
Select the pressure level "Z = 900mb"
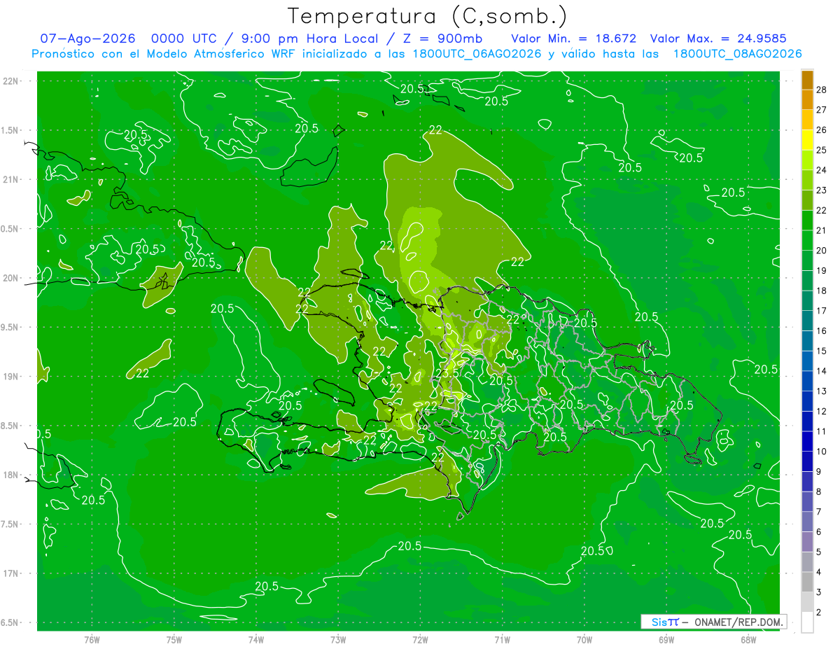coord(439,39)
